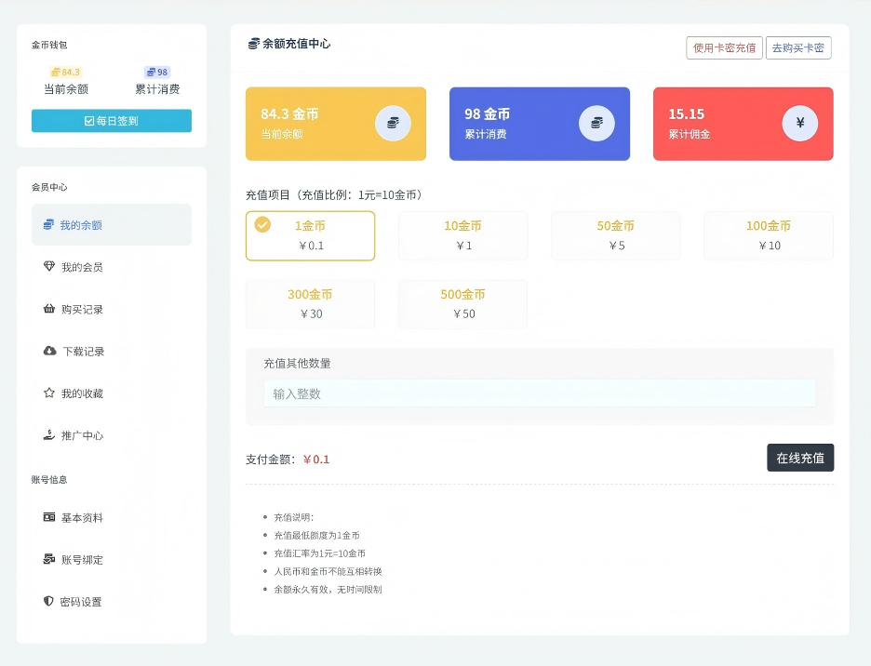Screen dimensions: 871x666
Task: Select the 500金币 recharge option
Action: pyautogui.click(x=462, y=303)
